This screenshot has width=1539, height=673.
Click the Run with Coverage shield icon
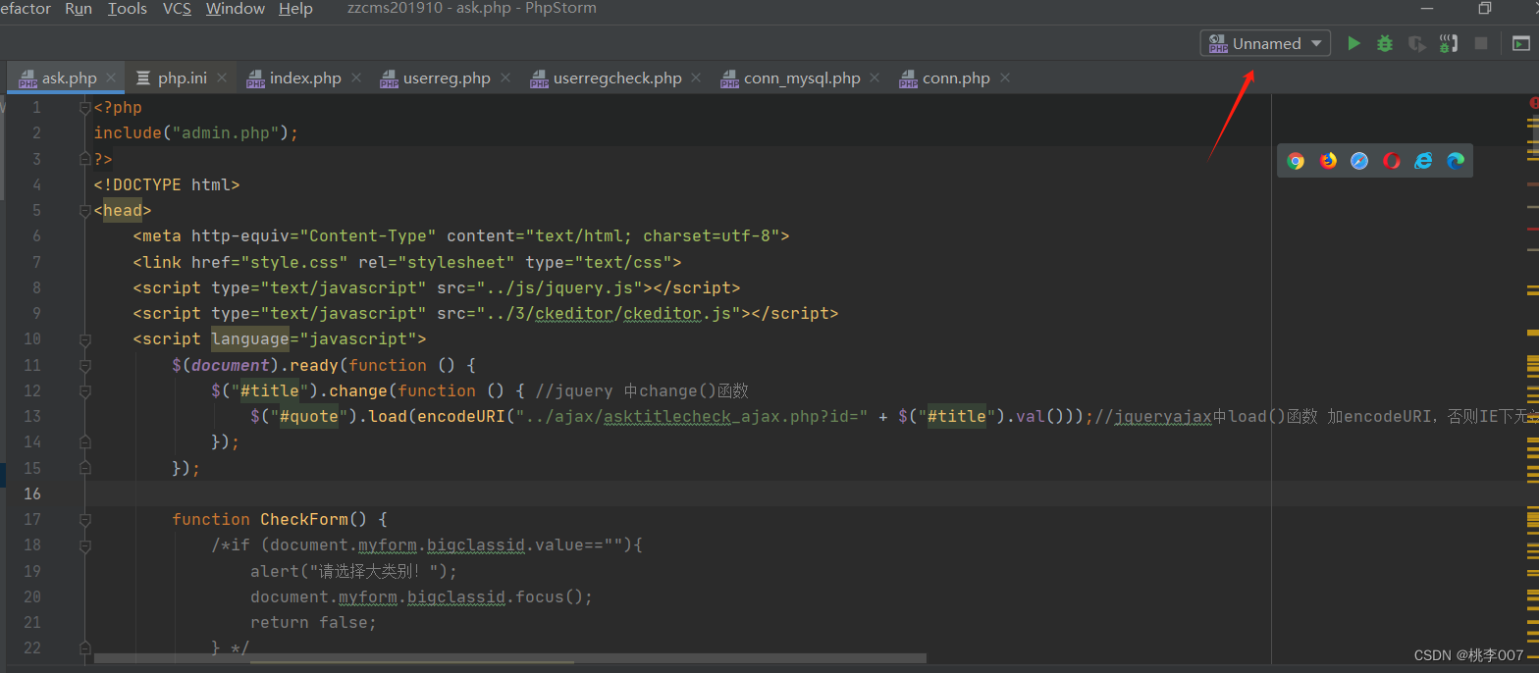click(x=1416, y=43)
